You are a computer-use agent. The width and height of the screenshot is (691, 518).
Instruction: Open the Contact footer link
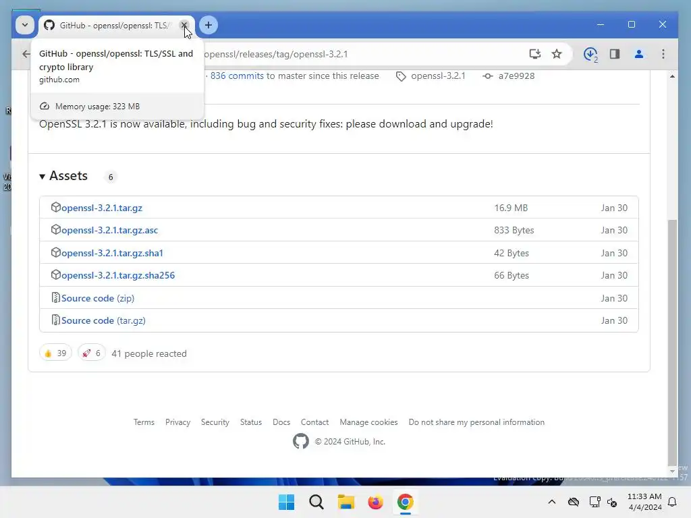coord(314,422)
